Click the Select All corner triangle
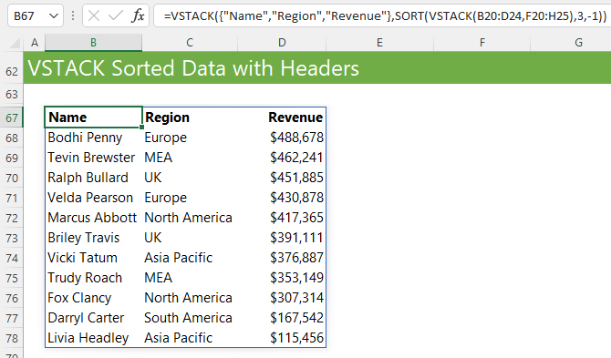This screenshot has height=358, width=611. pos(15,43)
